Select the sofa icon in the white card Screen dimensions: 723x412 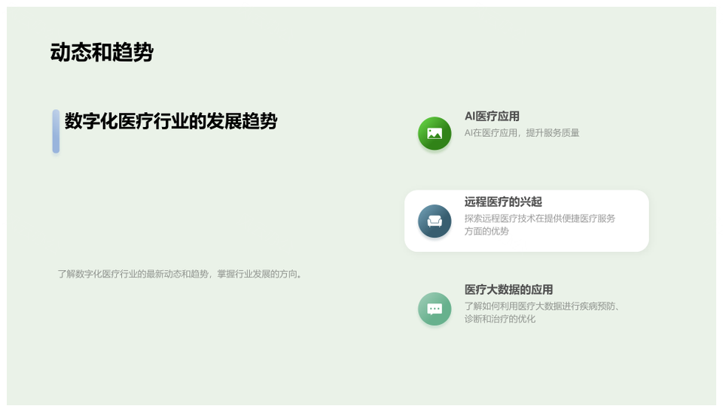(435, 221)
